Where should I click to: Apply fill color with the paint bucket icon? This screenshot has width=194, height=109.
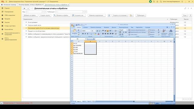coord(95,34)
